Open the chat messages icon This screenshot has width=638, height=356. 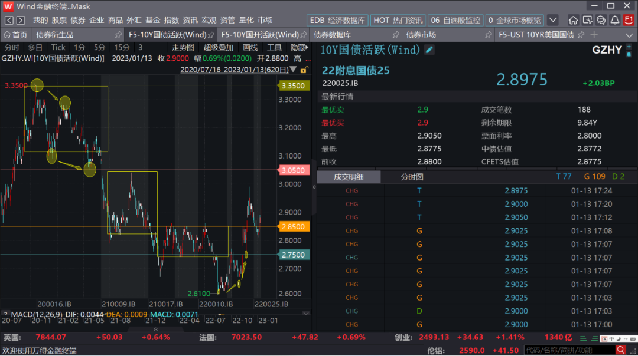[x=601, y=20]
